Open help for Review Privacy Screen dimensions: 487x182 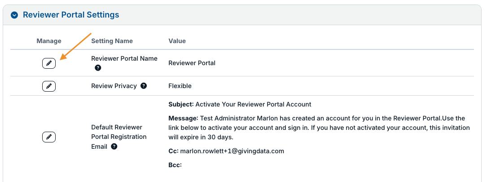pos(144,86)
